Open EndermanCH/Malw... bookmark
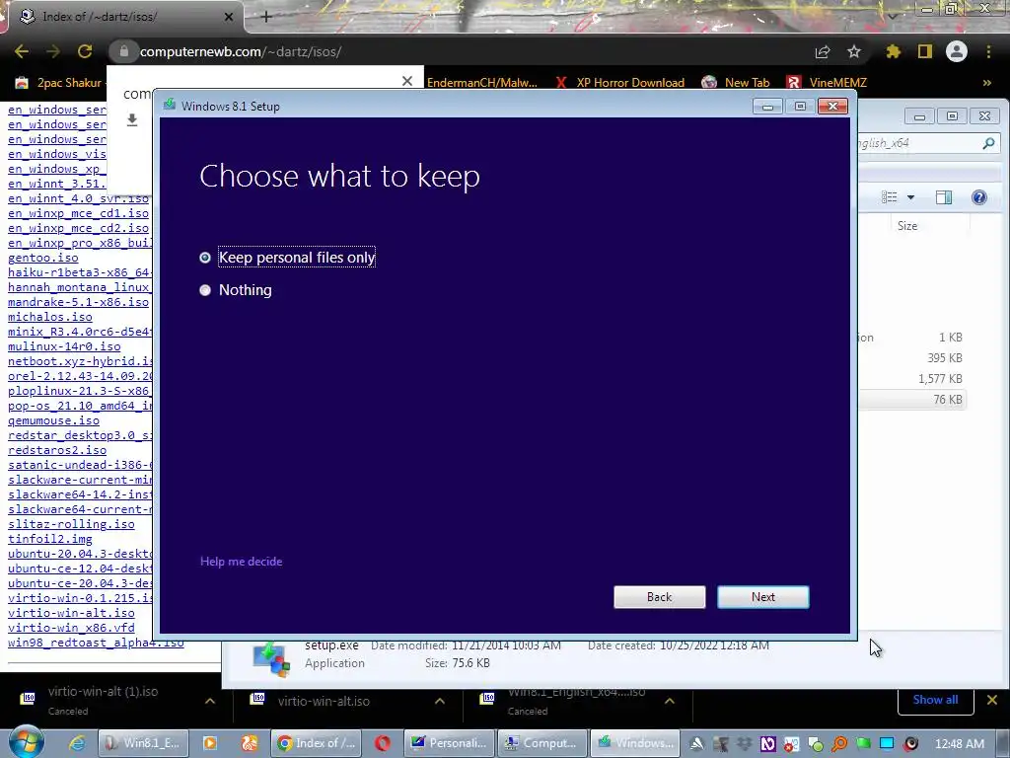The image size is (1010, 758). coord(481,83)
